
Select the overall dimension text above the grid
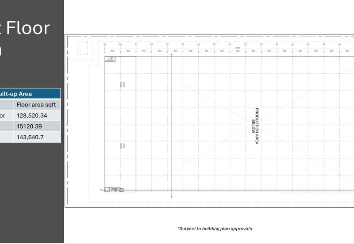pos(238,48)
